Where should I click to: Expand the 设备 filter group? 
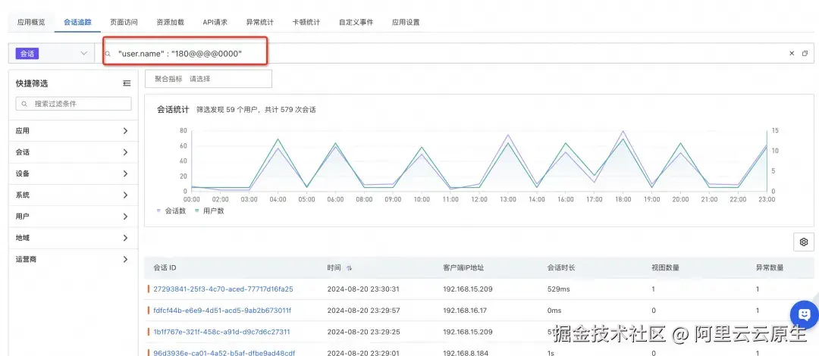pos(73,173)
